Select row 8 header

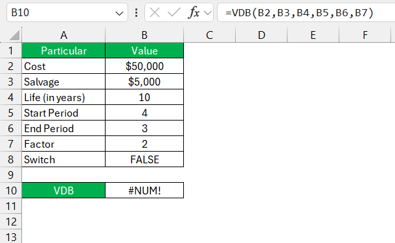(x=10, y=159)
